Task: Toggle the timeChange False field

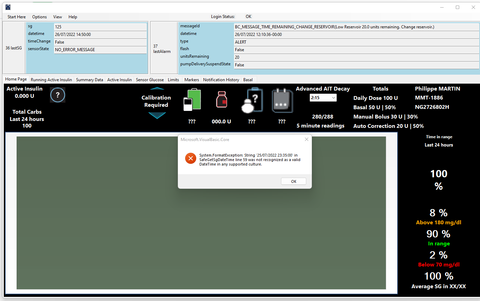Action: pos(100,42)
